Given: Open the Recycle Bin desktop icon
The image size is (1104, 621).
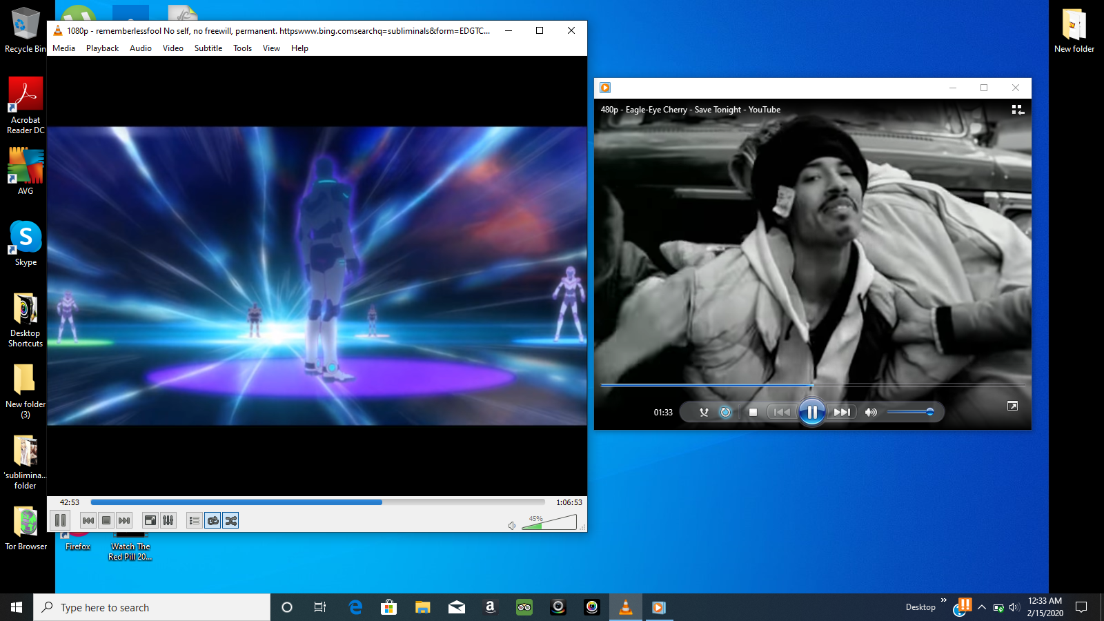Looking at the screenshot, I should (26, 30).
